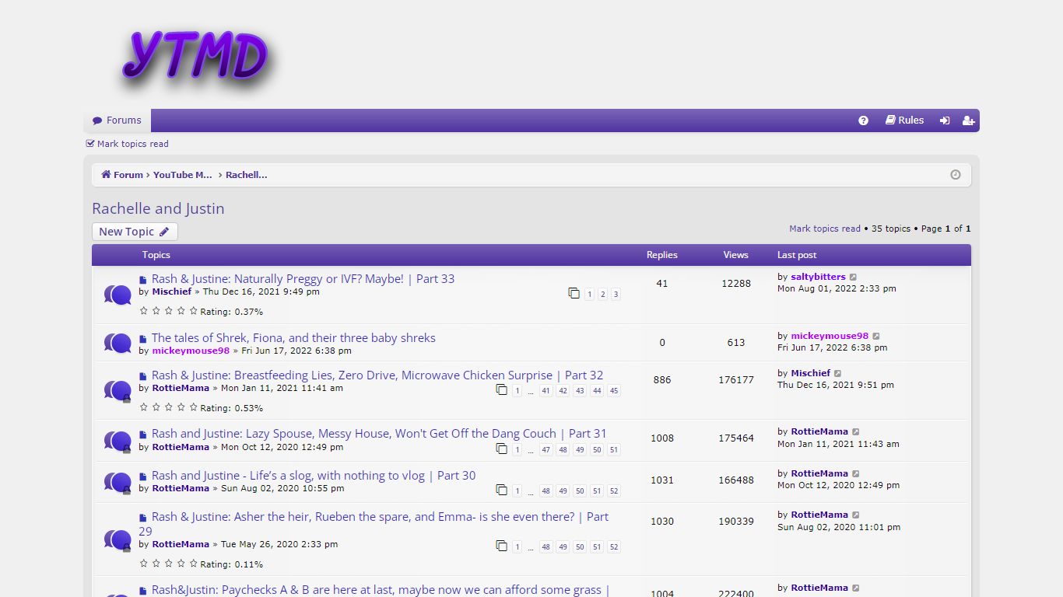The width and height of the screenshot is (1063, 597).
Task: Open Rachell... breadcrumb link
Action: [x=247, y=175]
